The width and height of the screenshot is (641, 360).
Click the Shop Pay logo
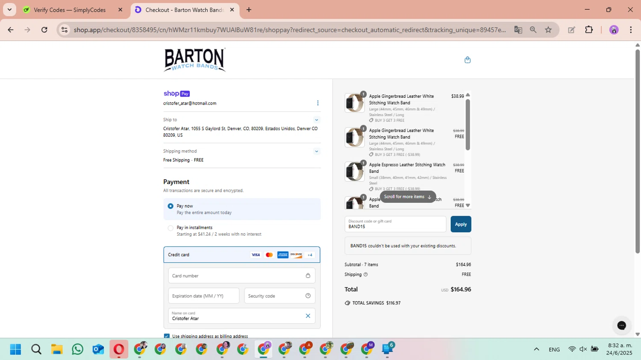176,94
